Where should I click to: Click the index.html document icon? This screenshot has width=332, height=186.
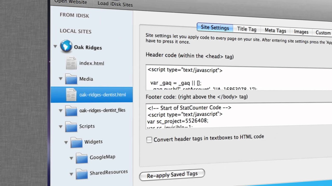coord(71,63)
